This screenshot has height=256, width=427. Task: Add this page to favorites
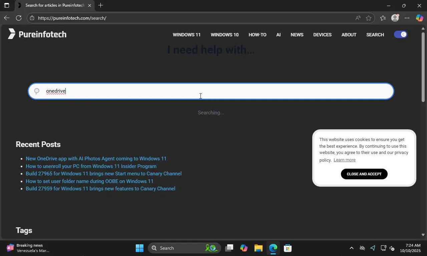pos(369,18)
